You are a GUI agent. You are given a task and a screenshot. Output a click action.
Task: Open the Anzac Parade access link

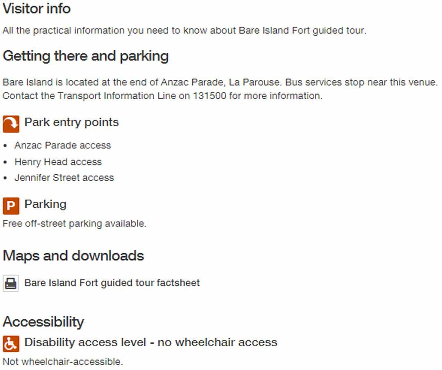[63, 145]
